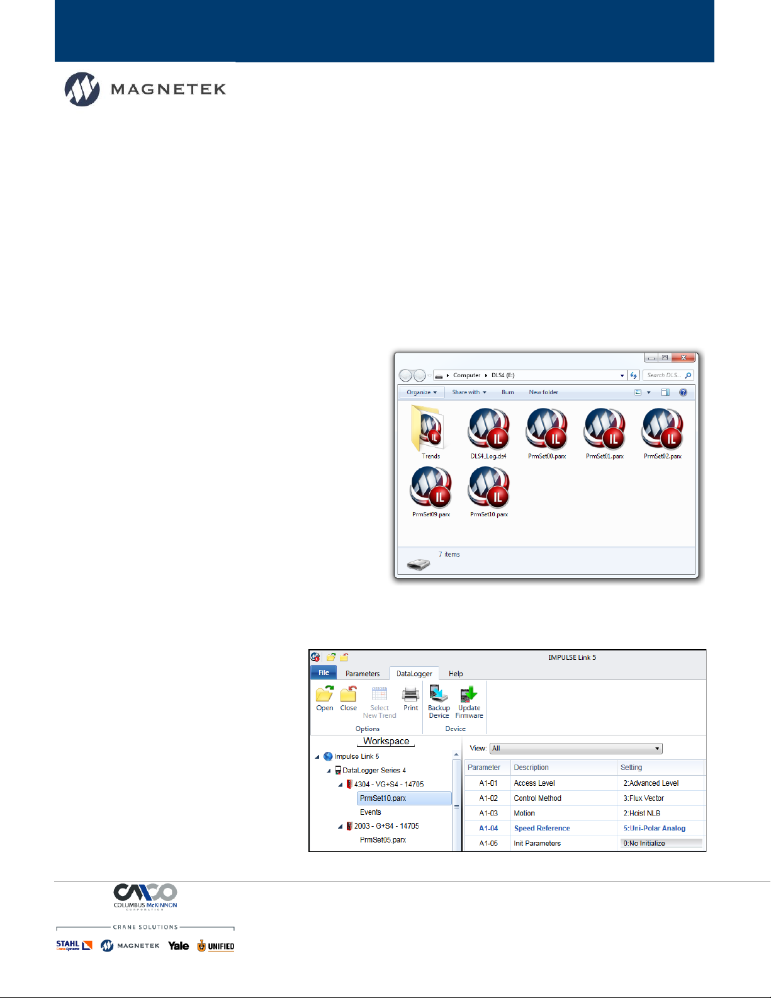The height and width of the screenshot is (998, 771).
Task: Select the PrmSet00.parx file icon
Action: coord(546,429)
